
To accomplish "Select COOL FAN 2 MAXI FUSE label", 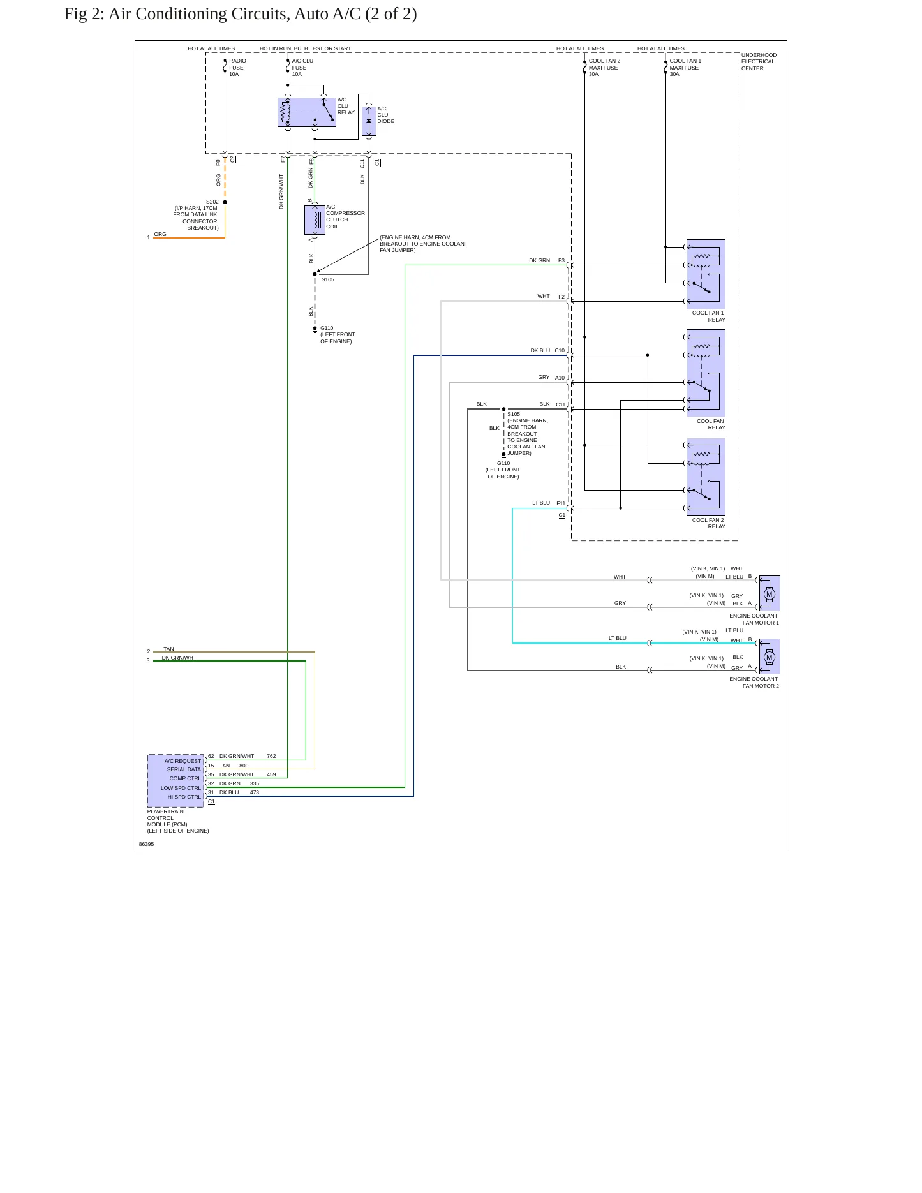I will 604,68.
